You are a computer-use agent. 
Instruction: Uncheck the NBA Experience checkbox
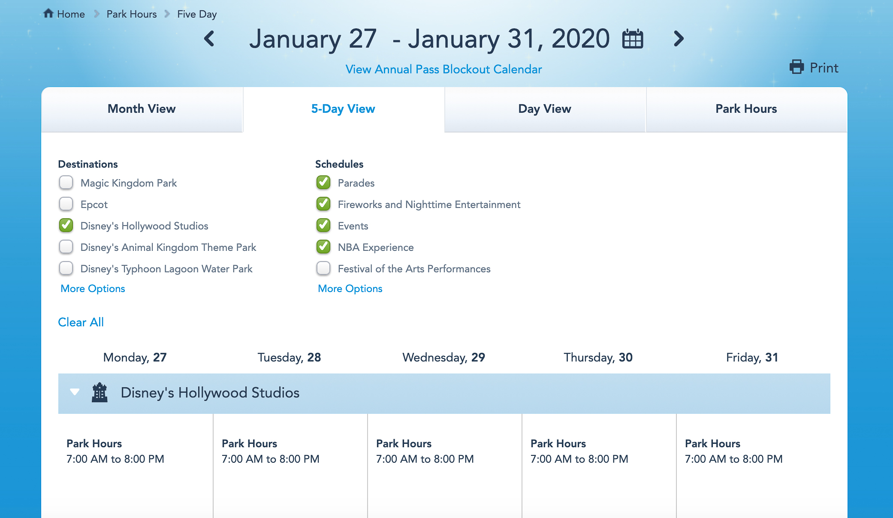tap(323, 247)
